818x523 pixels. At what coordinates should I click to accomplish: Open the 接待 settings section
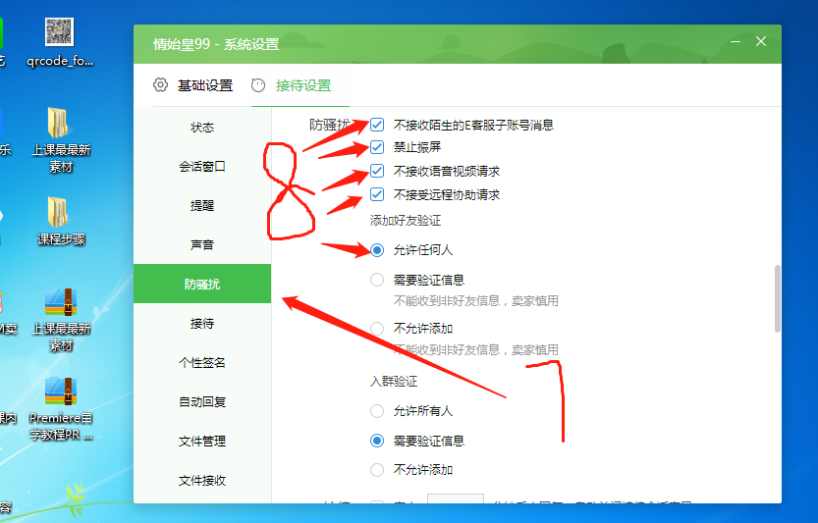point(202,323)
